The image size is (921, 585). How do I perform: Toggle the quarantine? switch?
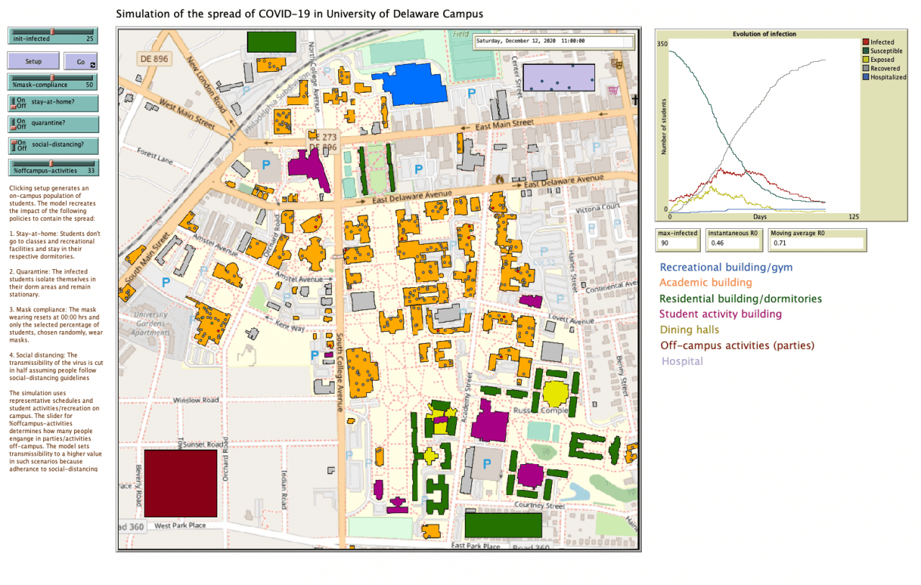53,124
